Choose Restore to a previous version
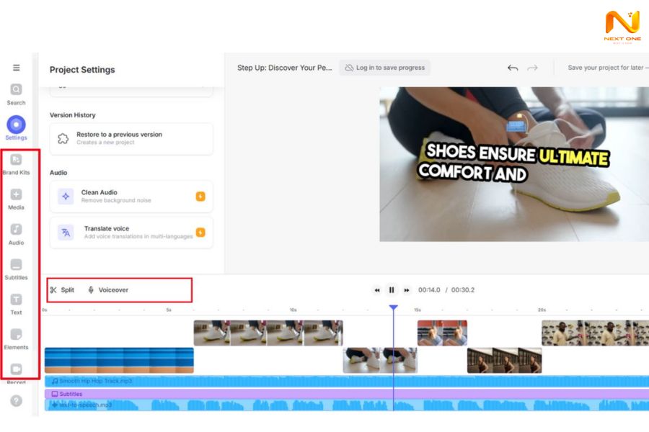The image size is (649, 432). coord(131,138)
